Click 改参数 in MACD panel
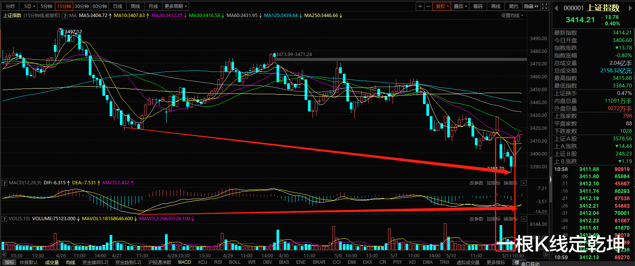The width and height of the screenshot is (635, 266). click(x=476, y=183)
